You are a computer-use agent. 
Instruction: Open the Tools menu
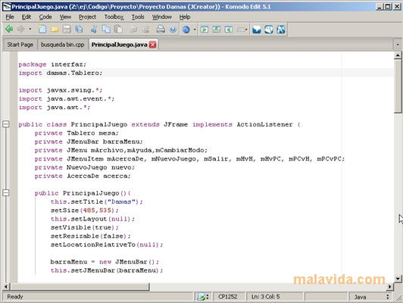point(138,17)
